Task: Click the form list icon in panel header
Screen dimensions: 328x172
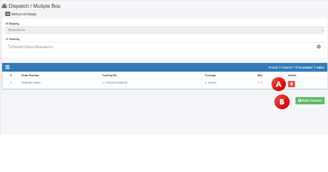Action: (x=8, y=14)
